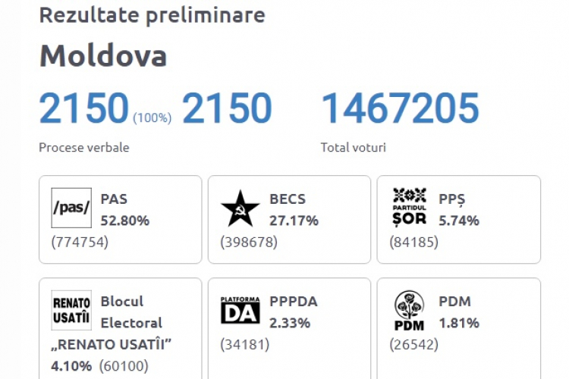This screenshot has height=379, width=569.
Task: Select the PAS 52.80% label
Action: click(x=125, y=210)
